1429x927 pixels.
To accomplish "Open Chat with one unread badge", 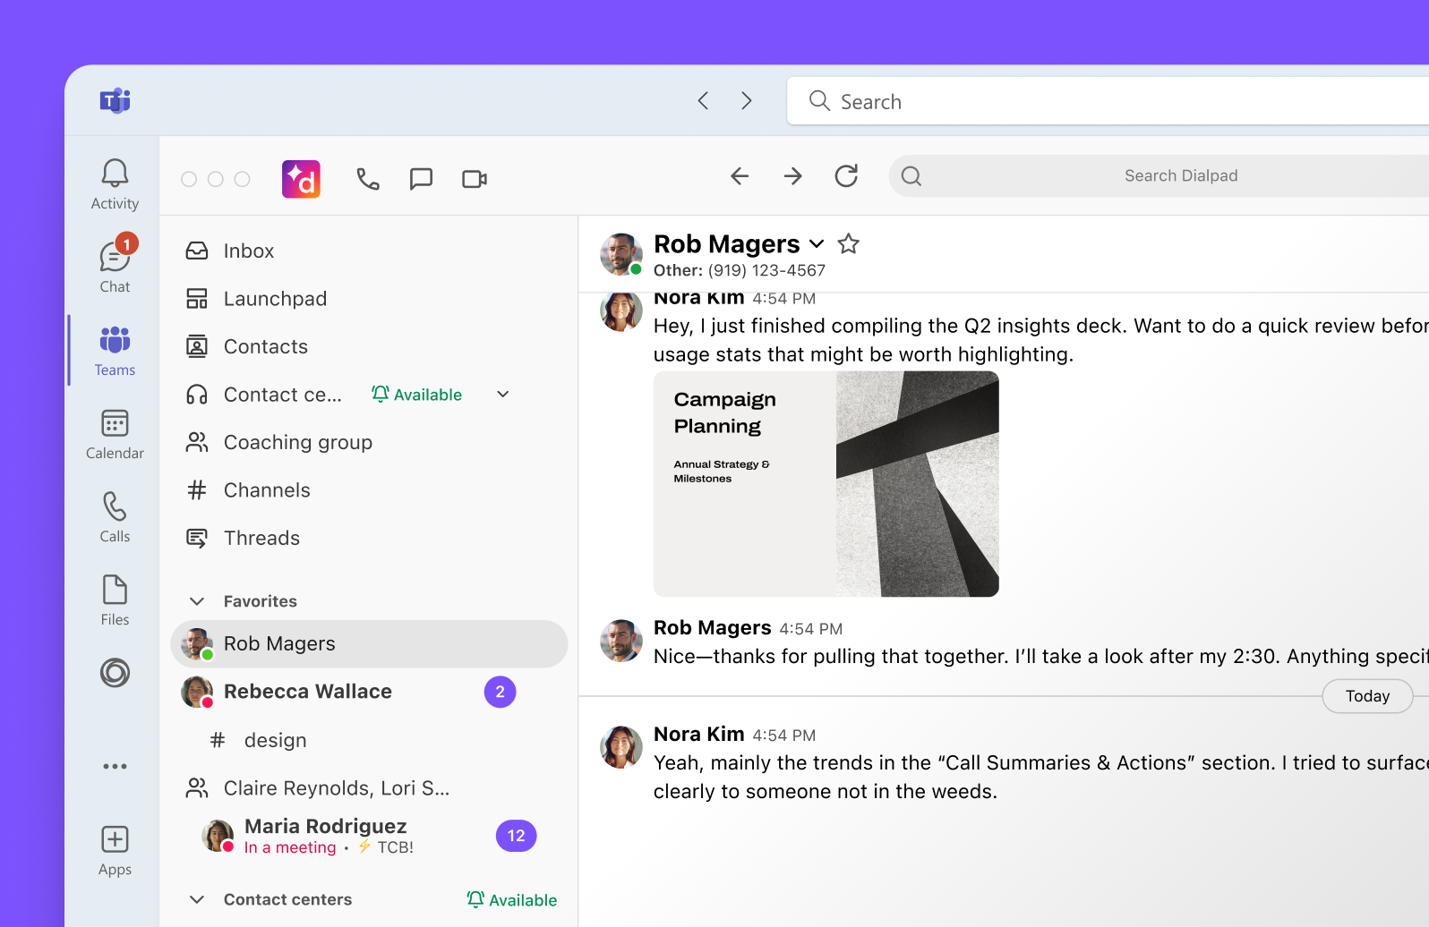I will [x=115, y=265].
